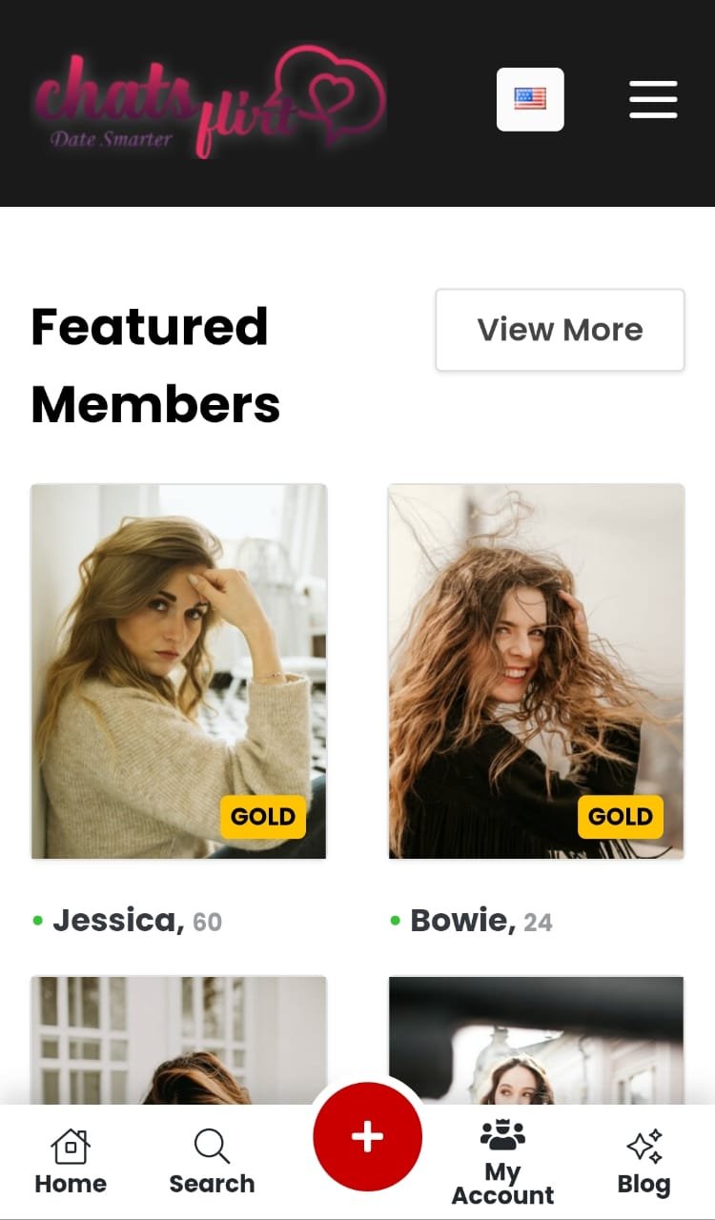Tap the red plus button
The image size is (715, 1220).
367,1136
